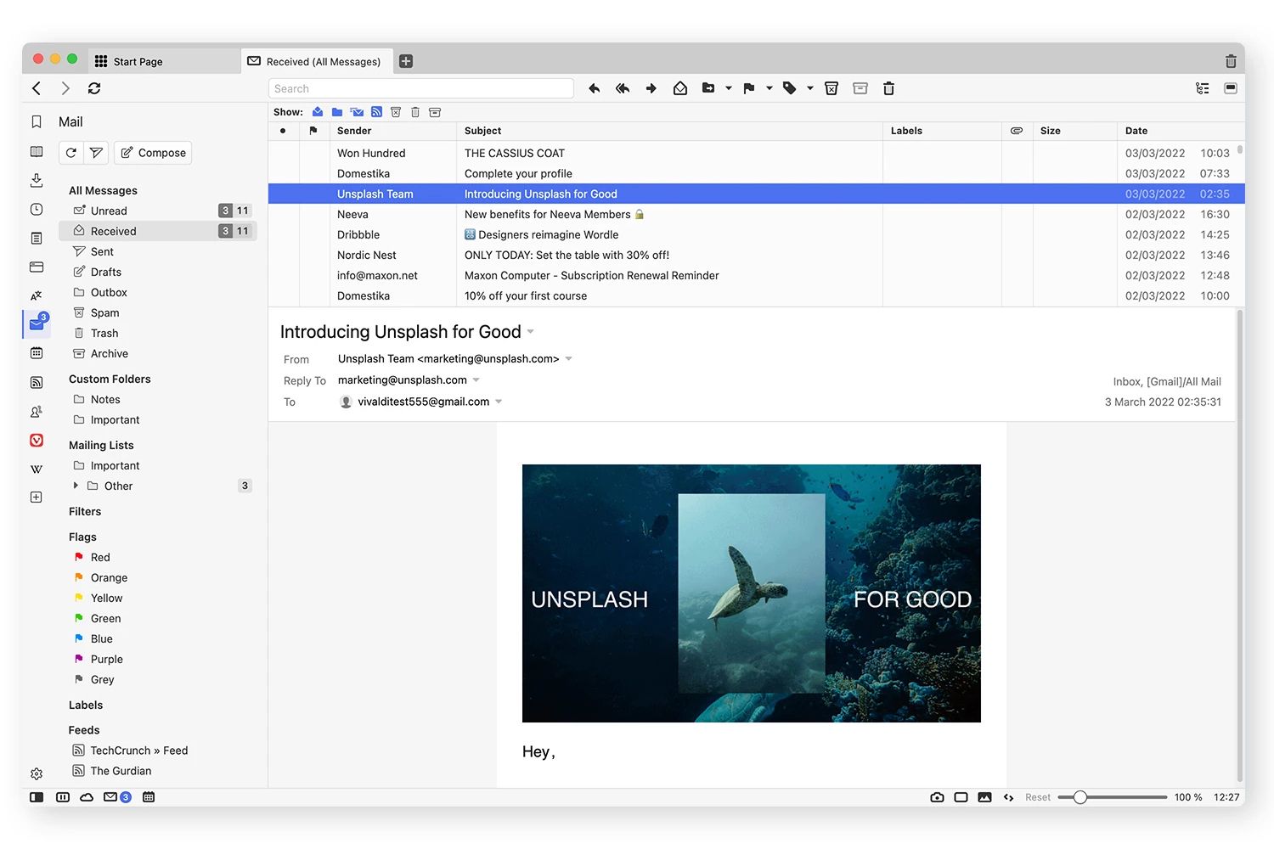This screenshot has height=849, width=1274.
Task: Delete message with toolbar trash icon
Action: click(x=889, y=88)
